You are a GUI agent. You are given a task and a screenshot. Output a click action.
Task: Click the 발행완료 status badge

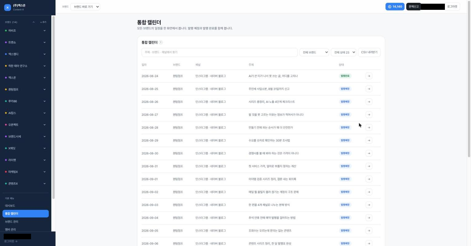[345, 76]
